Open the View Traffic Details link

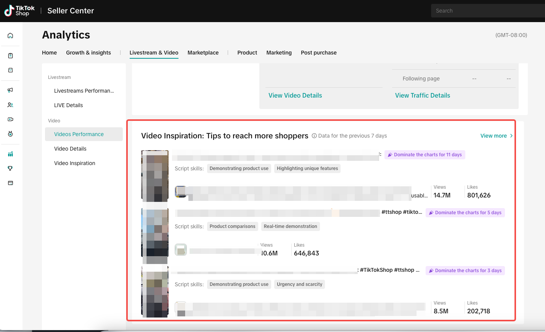click(x=423, y=95)
